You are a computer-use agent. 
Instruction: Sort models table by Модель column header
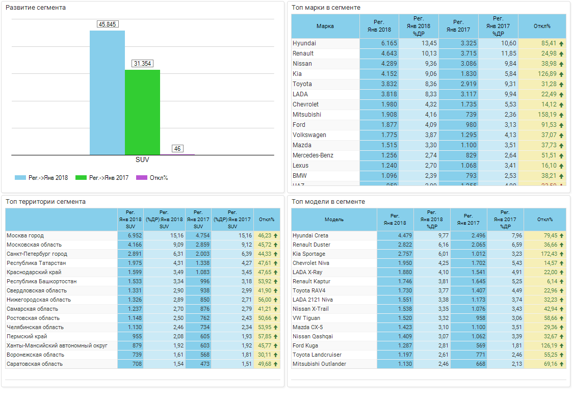tap(334, 220)
